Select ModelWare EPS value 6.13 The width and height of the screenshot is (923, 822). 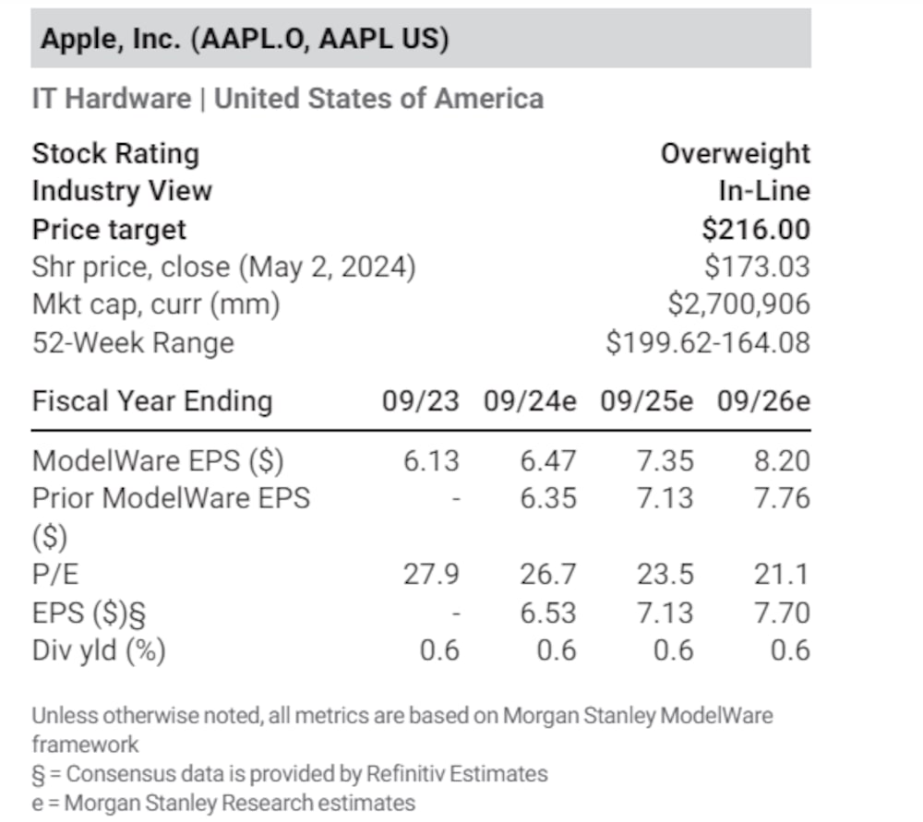tap(431, 459)
